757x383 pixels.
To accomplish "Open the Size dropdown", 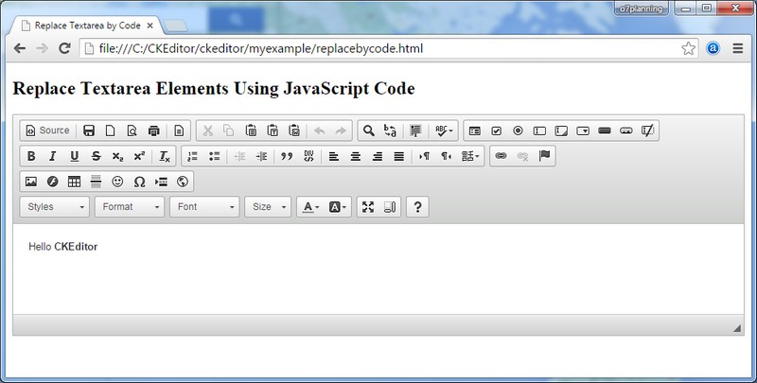I will point(268,207).
